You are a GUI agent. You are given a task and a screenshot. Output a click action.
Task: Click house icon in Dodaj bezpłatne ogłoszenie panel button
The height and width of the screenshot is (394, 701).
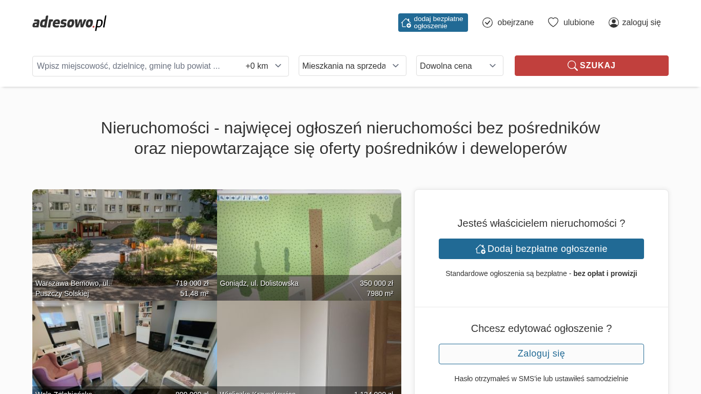(480, 249)
